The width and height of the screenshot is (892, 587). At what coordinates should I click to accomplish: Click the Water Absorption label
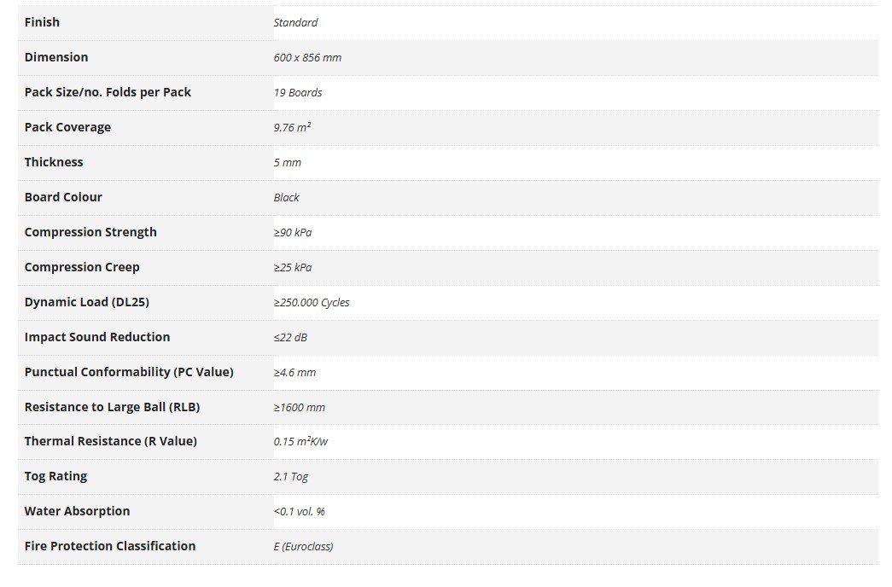77,511
